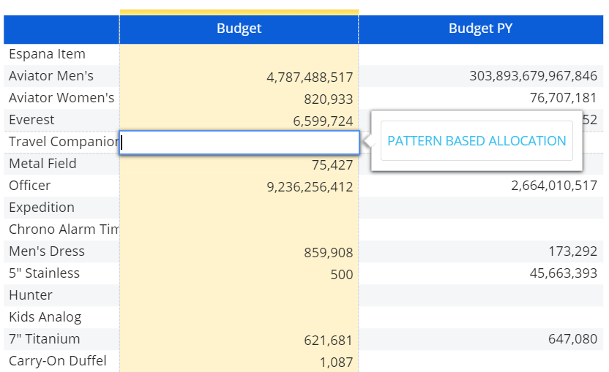Select the Hunter row label

pyautogui.click(x=31, y=295)
